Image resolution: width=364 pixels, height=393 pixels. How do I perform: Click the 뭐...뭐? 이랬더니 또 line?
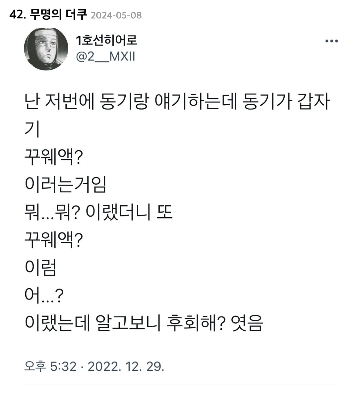(98, 213)
